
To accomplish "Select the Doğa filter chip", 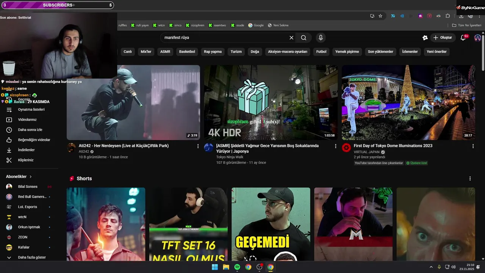I will click(255, 52).
